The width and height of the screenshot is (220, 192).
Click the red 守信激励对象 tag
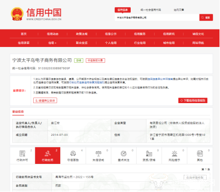pos(95,60)
